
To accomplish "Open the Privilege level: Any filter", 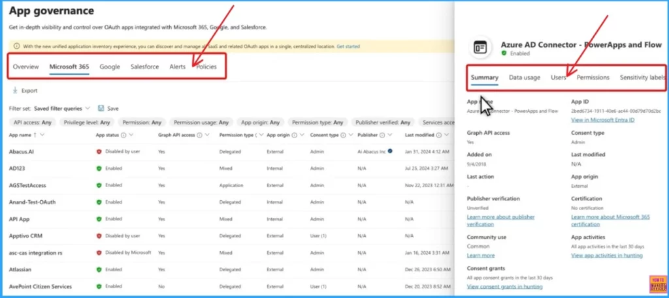I will coord(87,122).
